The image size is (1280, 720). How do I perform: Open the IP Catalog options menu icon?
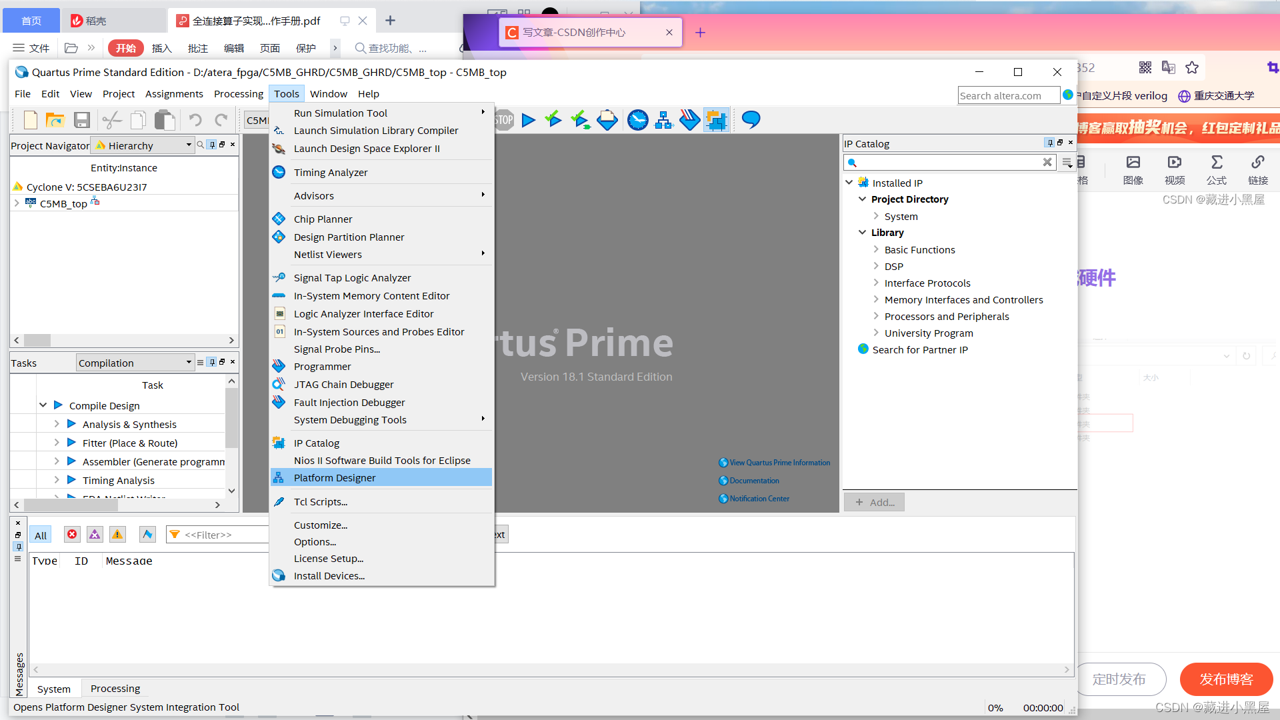coord(1067,163)
